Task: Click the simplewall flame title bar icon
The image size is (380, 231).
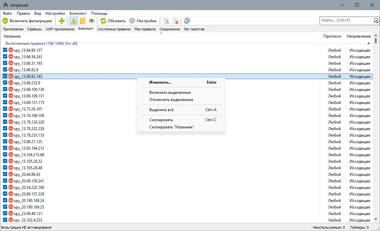Action: coord(6,5)
